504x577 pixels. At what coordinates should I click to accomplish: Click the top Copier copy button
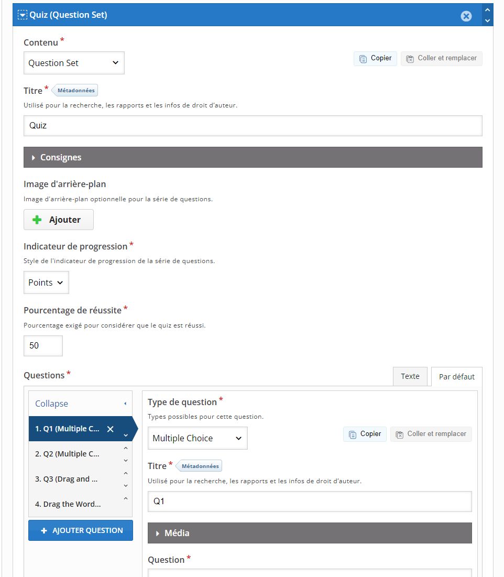[x=375, y=58]
